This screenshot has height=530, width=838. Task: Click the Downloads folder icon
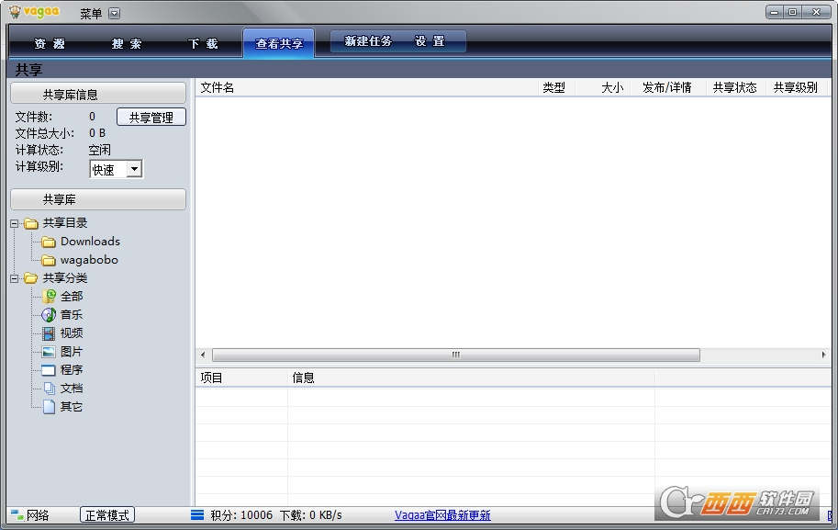[x=49, y=242]
